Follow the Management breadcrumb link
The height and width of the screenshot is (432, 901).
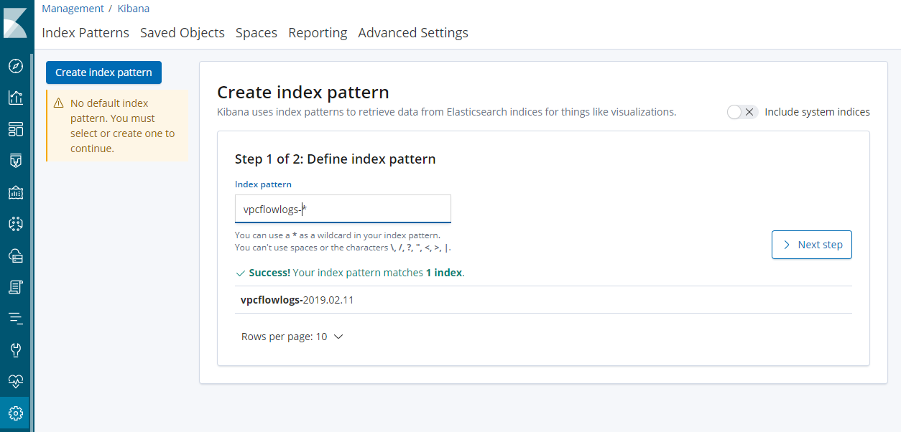tap(73, 9)
